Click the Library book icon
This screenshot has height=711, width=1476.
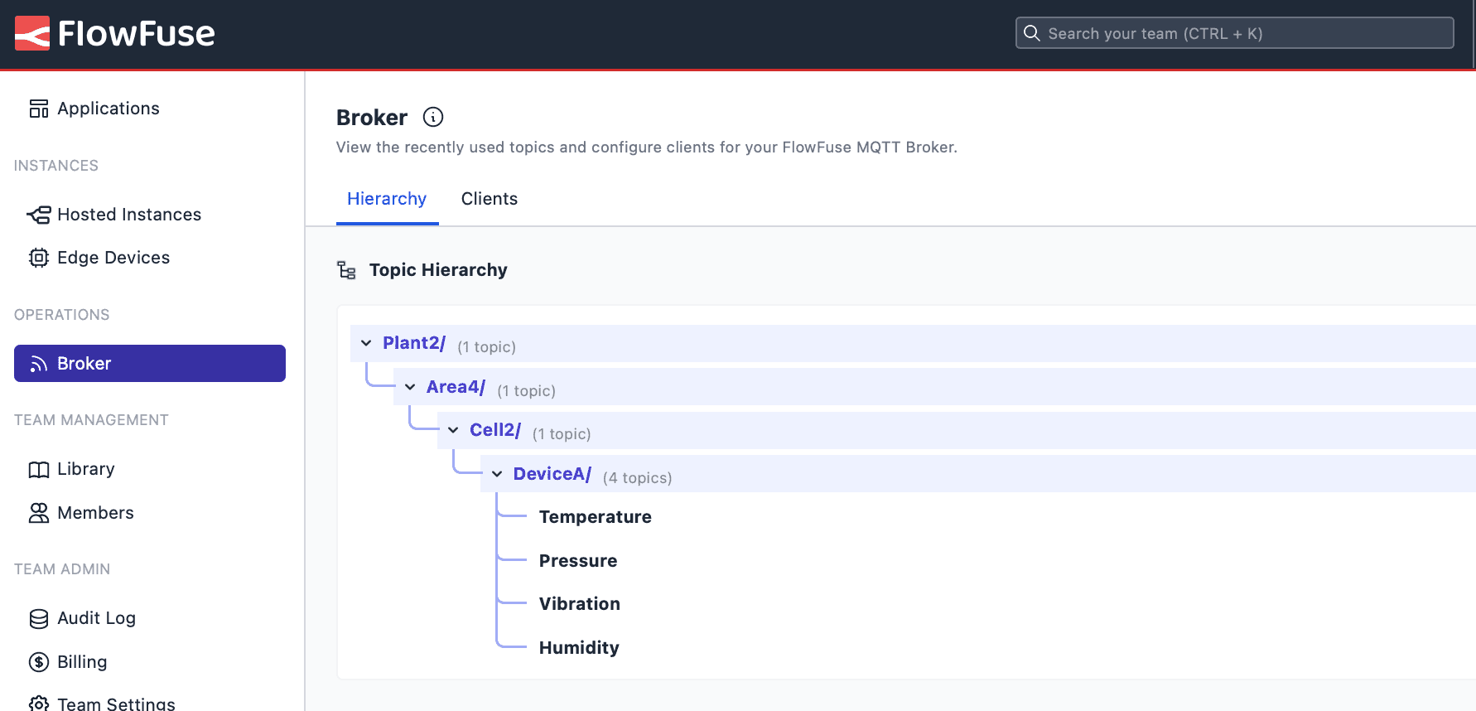(x=38, y=469)
